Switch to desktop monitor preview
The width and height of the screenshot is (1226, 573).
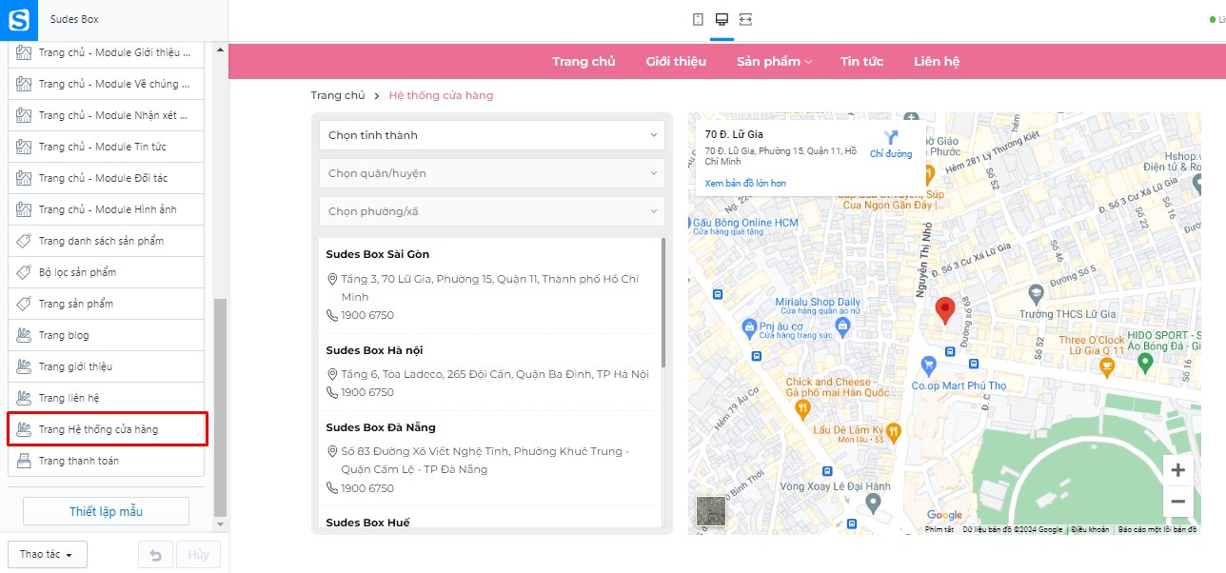click(x=722, y=19)
